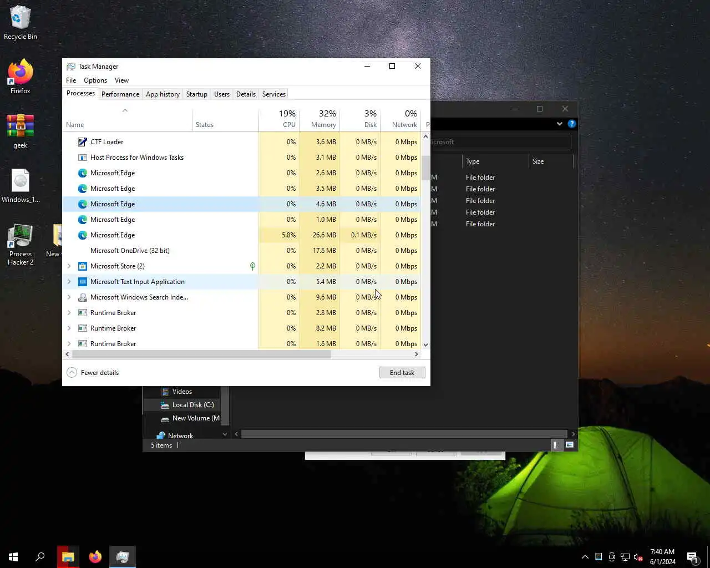Switch to File Explorer in the taskbar
Image resolution: width=710 pixels, height=568 pixels.
click(x=68, y=556)
